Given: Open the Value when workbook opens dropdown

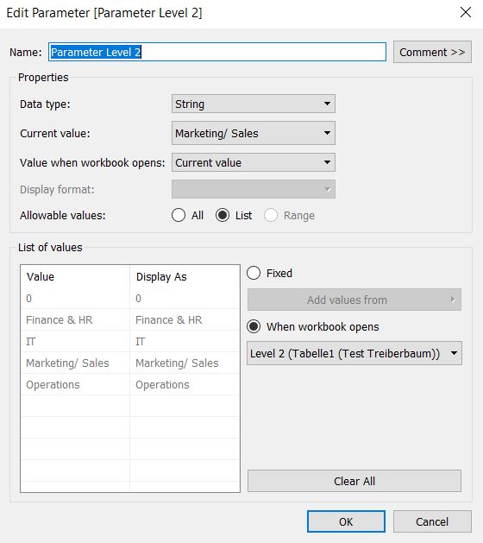Looking at the screenshot, I should pos(254,162).
